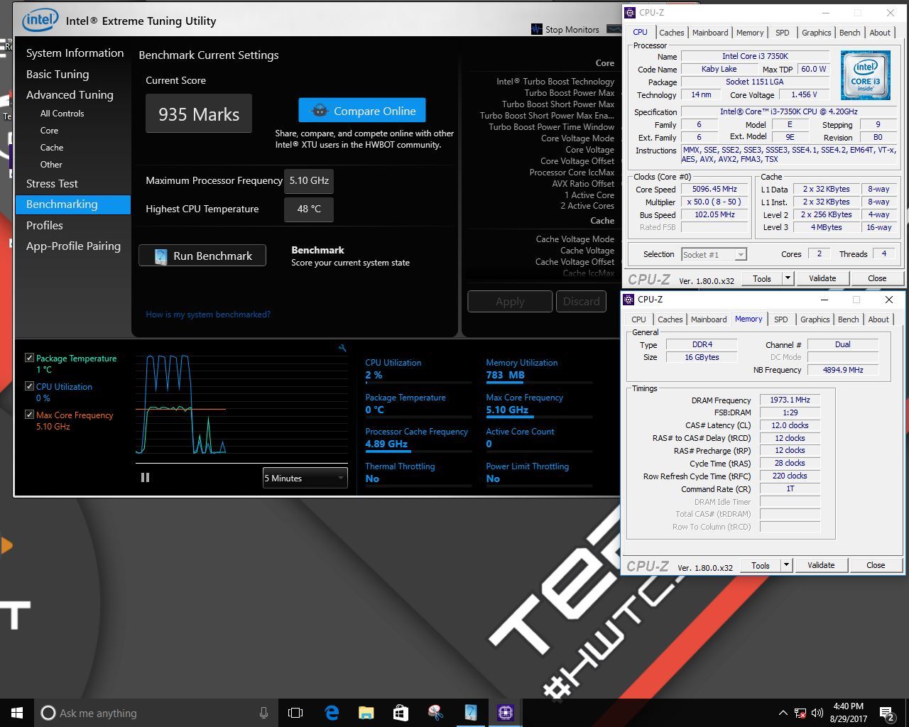
Task: Click the Intel Core i3 inside logo
Action: coord(865,75)
